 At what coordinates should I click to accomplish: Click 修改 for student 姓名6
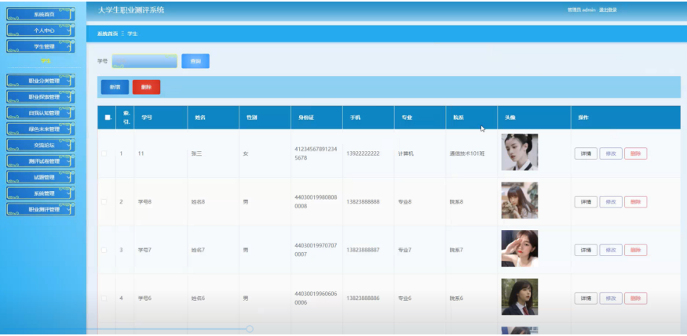(611, 298)
